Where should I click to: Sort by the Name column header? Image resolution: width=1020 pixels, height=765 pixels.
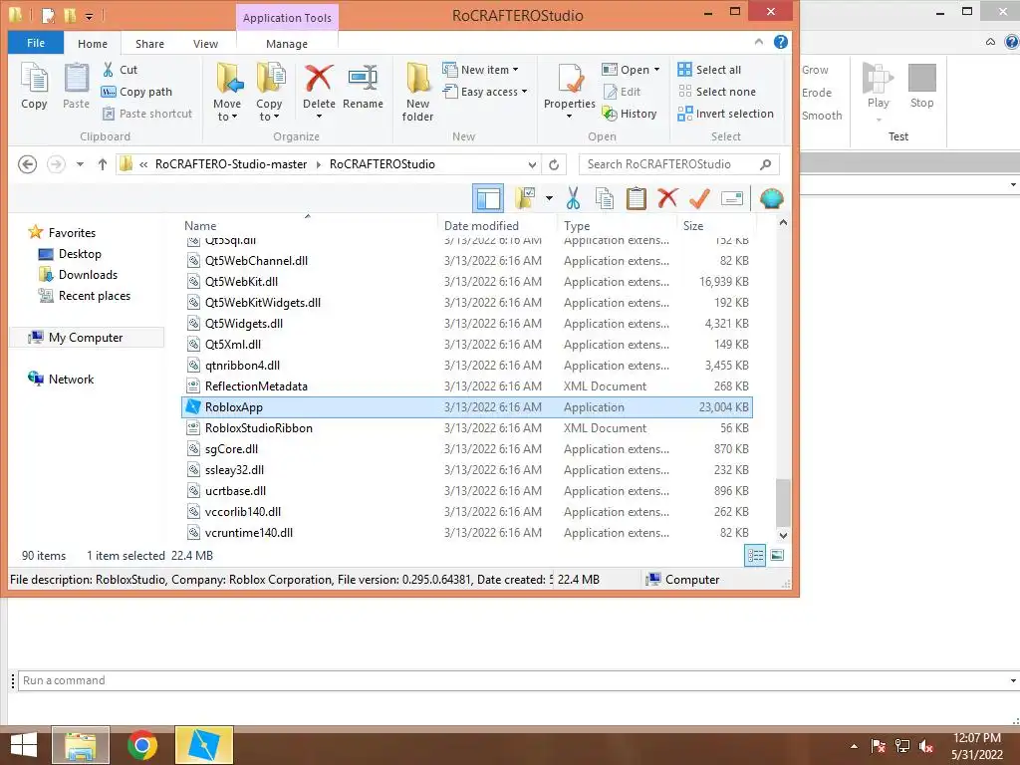coord(309,226)
